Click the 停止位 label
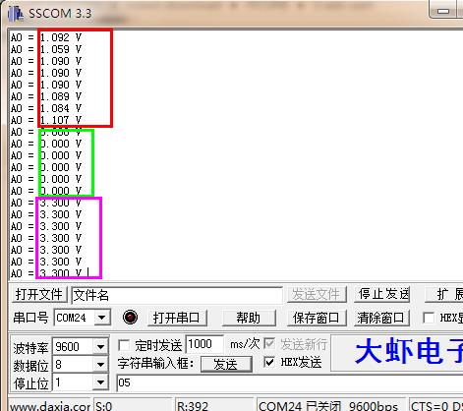This screenshot has height=411, width=463. pyautogui.click(x=30, y=383)
